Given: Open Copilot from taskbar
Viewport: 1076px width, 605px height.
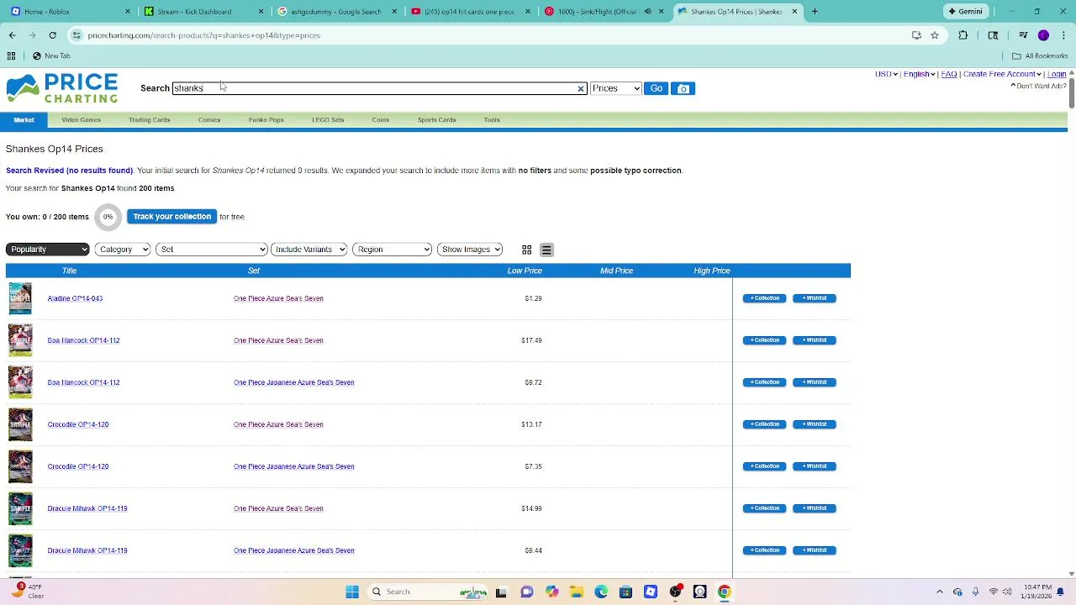Looking at the screenshot, I should pos(551,592).
